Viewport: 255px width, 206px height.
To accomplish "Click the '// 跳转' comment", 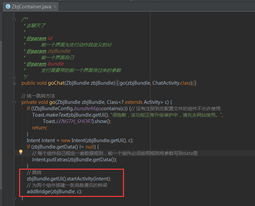I will [x=34, y=172].
